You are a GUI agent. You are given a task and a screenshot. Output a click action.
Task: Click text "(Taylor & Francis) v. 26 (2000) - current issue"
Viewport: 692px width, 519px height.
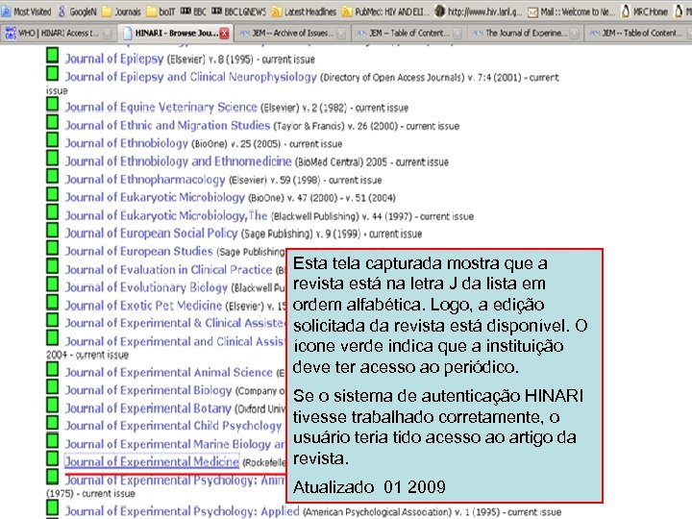pos(366,127)
